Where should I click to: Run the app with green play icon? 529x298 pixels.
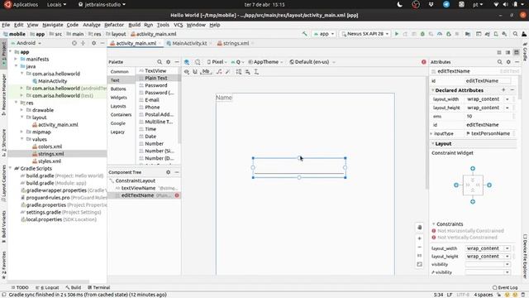click(397, 34)
